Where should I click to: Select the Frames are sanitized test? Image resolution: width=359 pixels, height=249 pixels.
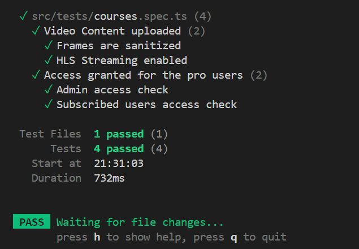pos(119,46)
